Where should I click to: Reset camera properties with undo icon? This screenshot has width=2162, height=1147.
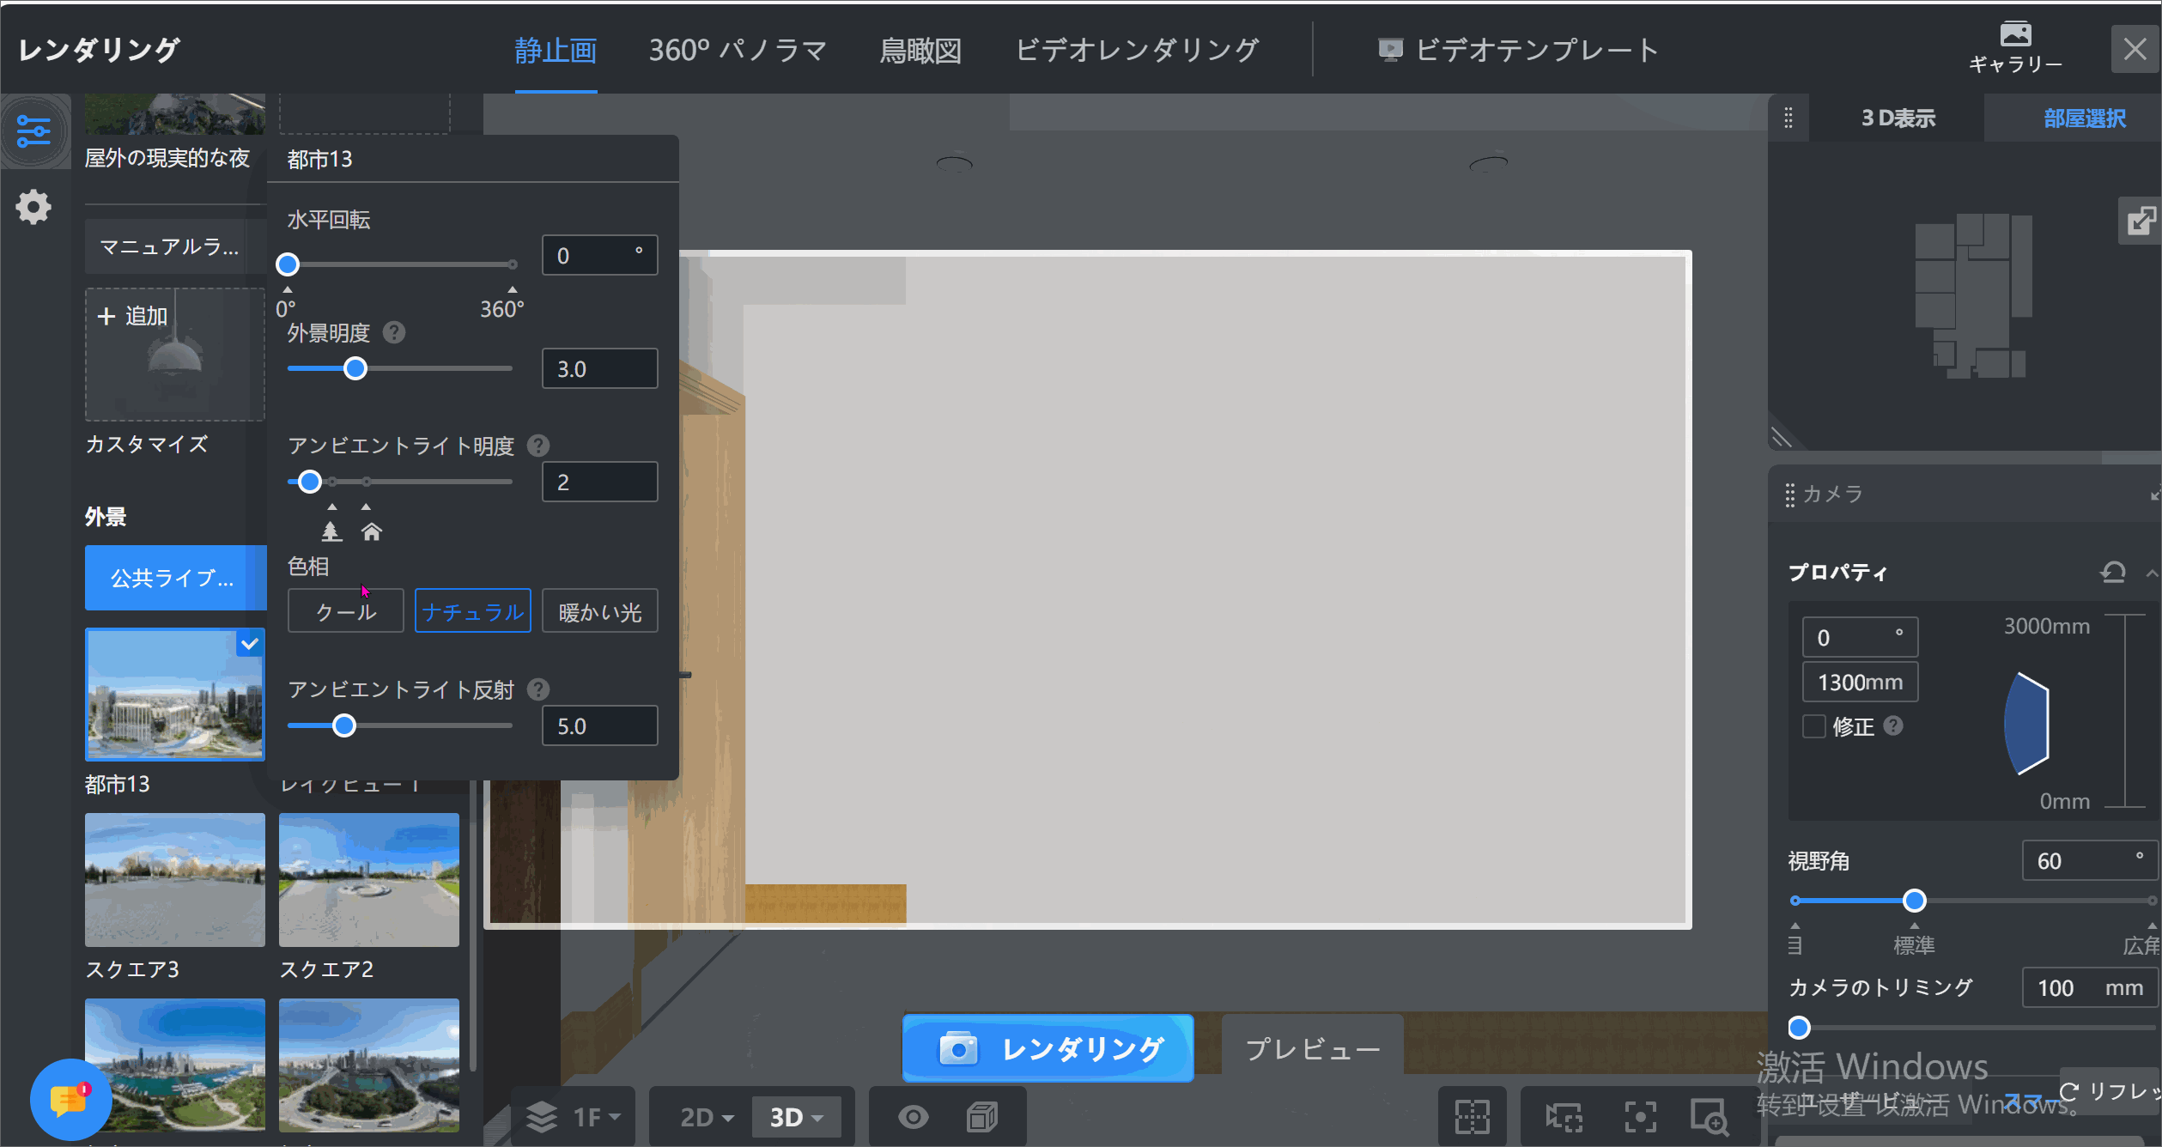tap(2113, 571)
